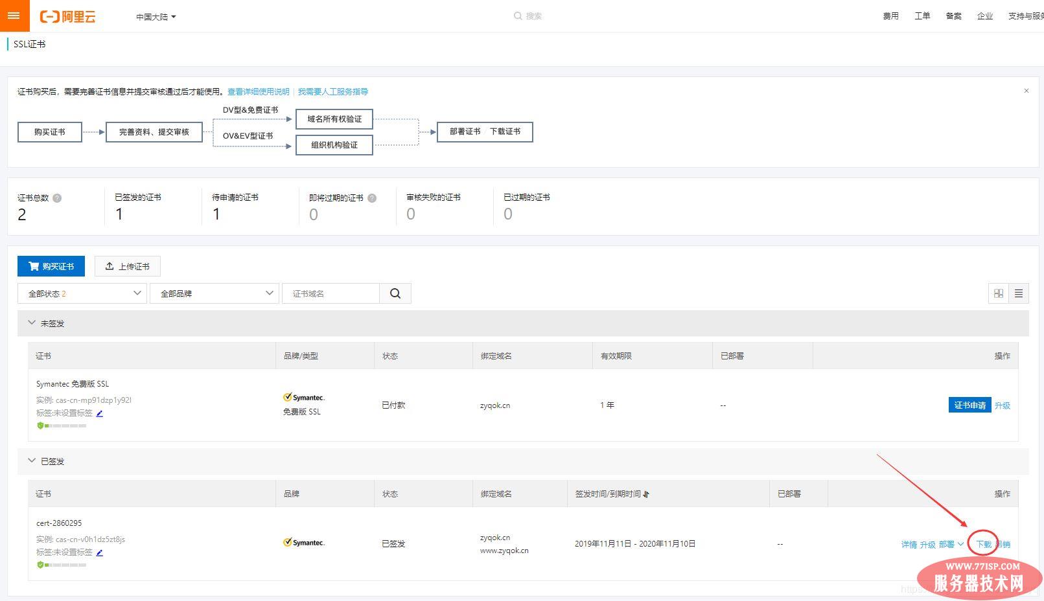This screenshot has width=1044, height=601.
Task: Open the 部署 dropdown for cert-2860295
Action: [x=951, y=545]
